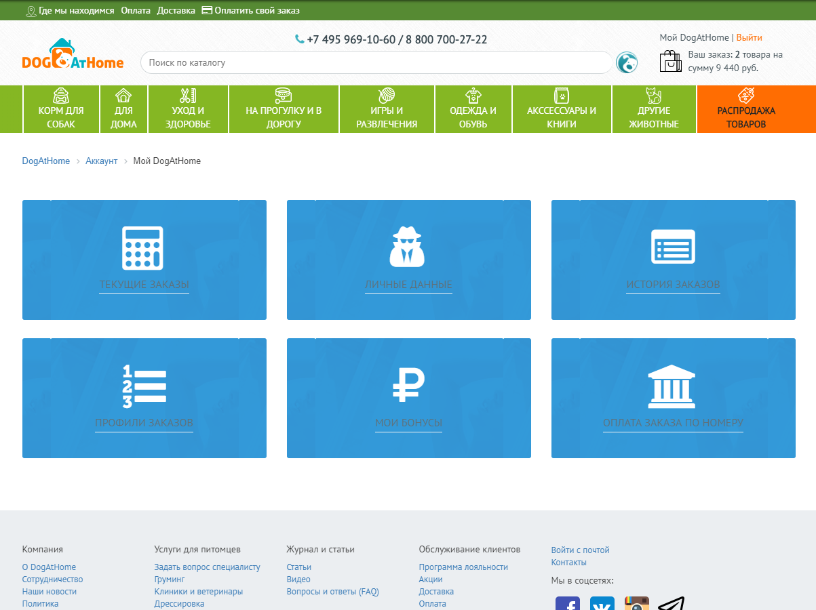The image size is (816, 610).
Task: Click the dog clothing icon
Action: click(473, 96)
